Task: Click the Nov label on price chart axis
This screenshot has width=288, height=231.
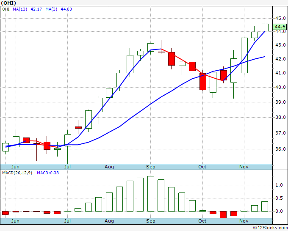Action: (x=244, y=167)
